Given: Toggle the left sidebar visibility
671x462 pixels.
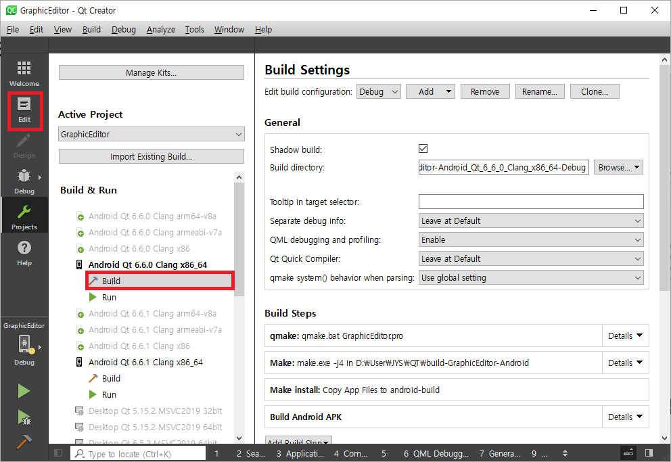Looking at the screenshot, I should pos(58,453).
